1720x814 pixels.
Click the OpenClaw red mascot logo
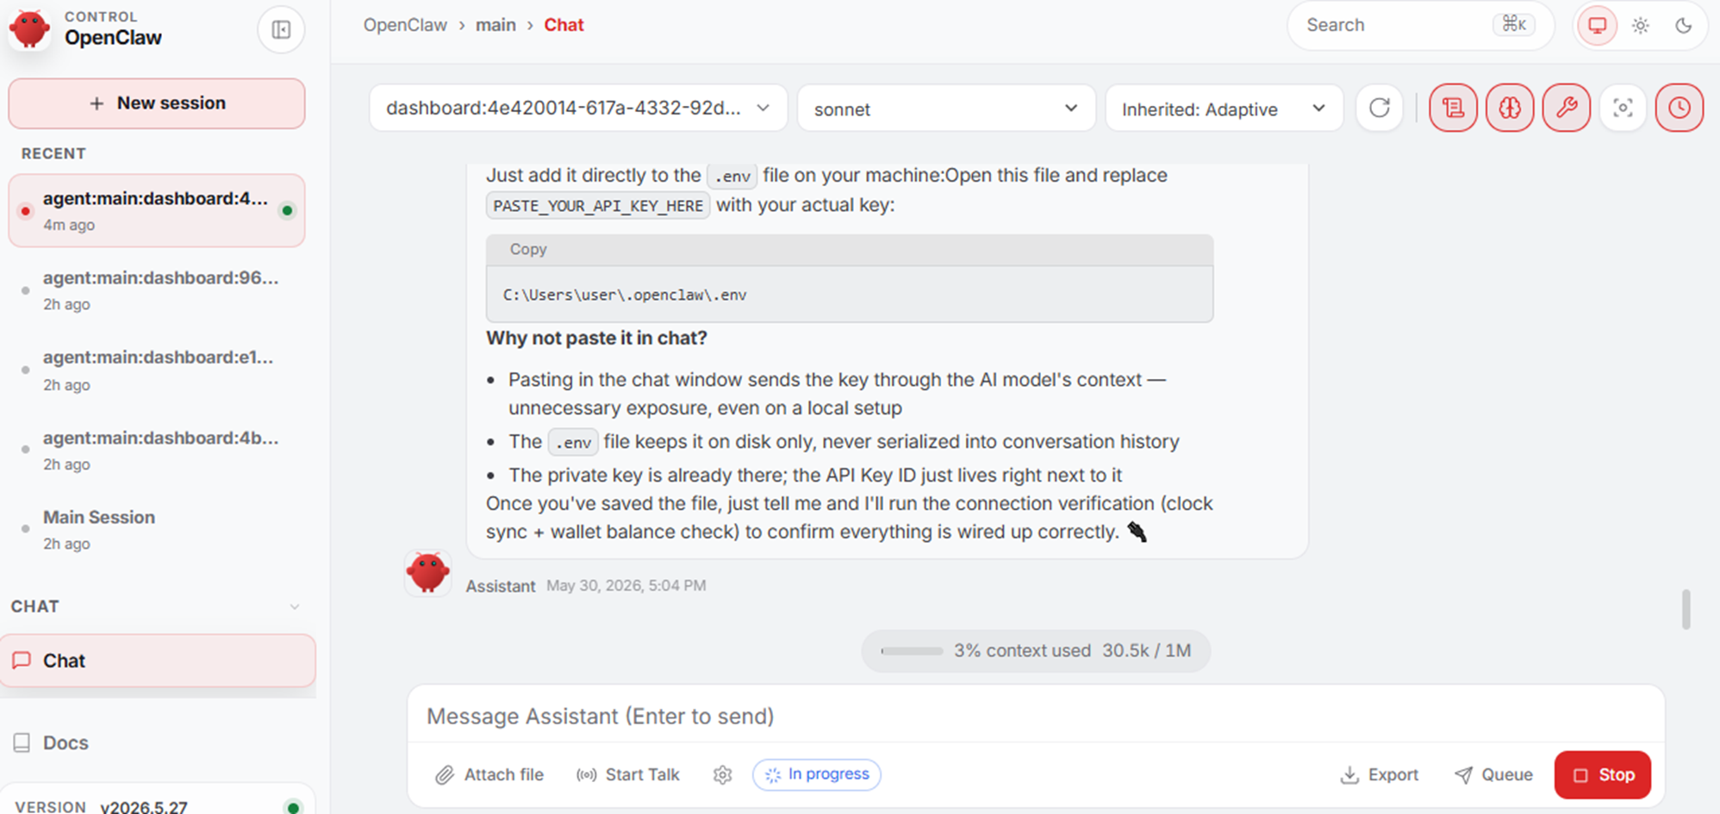coord(29,28)
